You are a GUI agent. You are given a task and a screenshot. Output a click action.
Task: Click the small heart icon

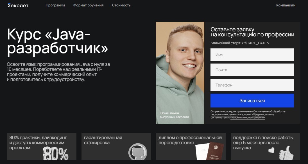click(x=271, y=150)
